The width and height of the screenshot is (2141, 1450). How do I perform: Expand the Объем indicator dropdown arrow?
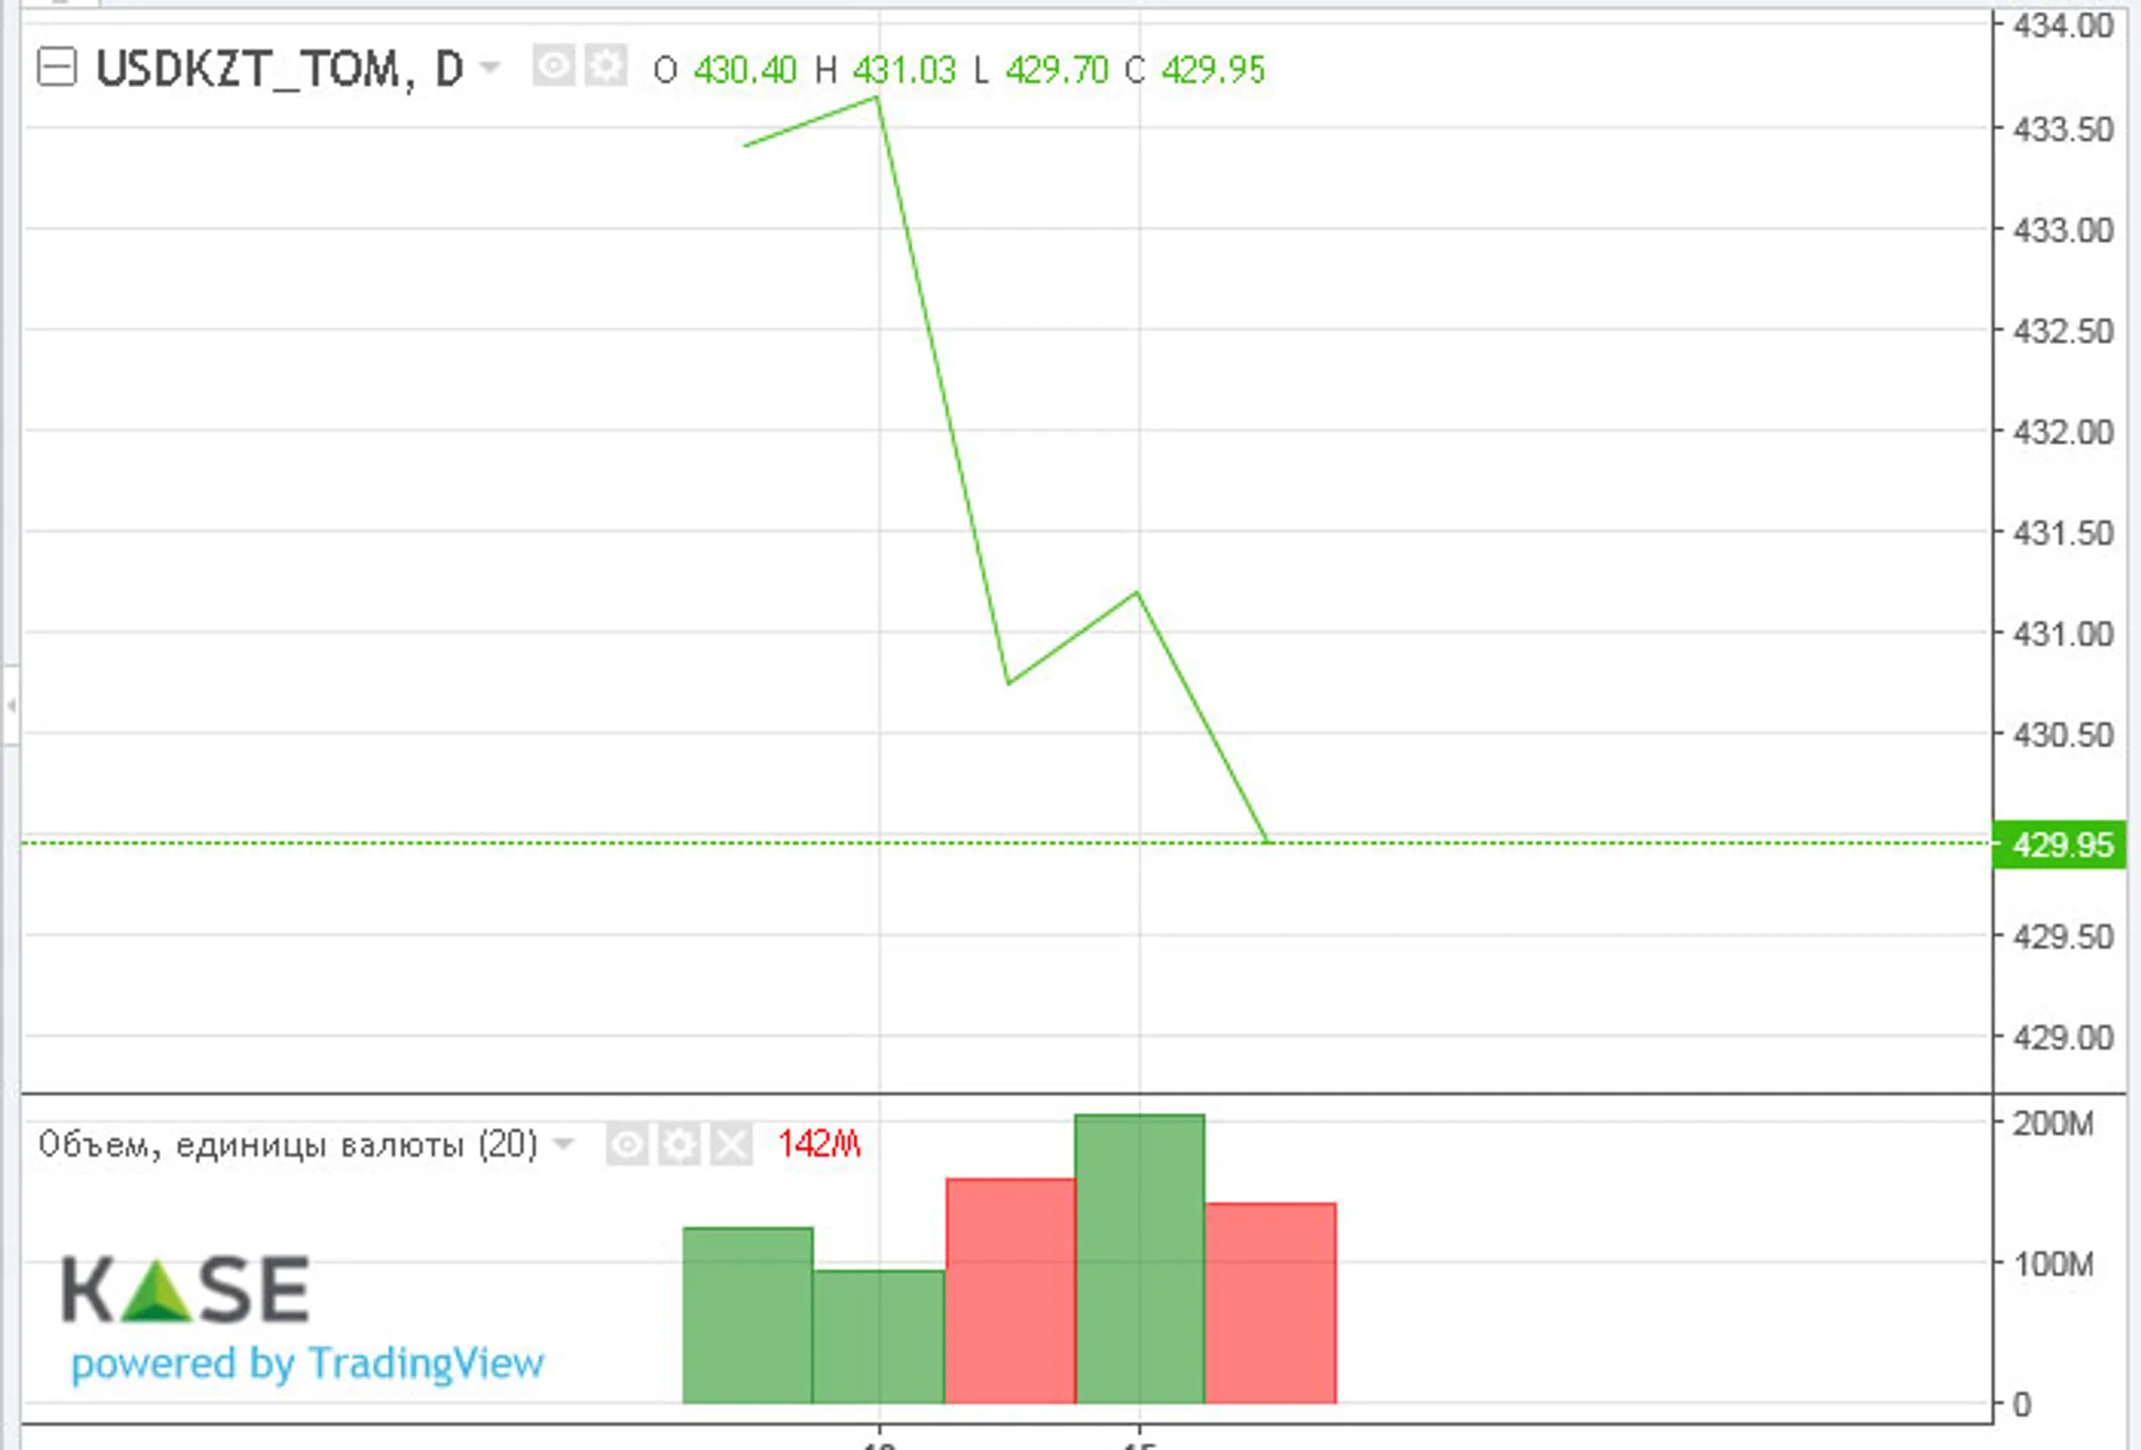563,1144
